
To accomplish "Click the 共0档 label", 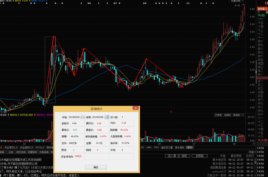I will pyautogui.click(x=261, y=15).
